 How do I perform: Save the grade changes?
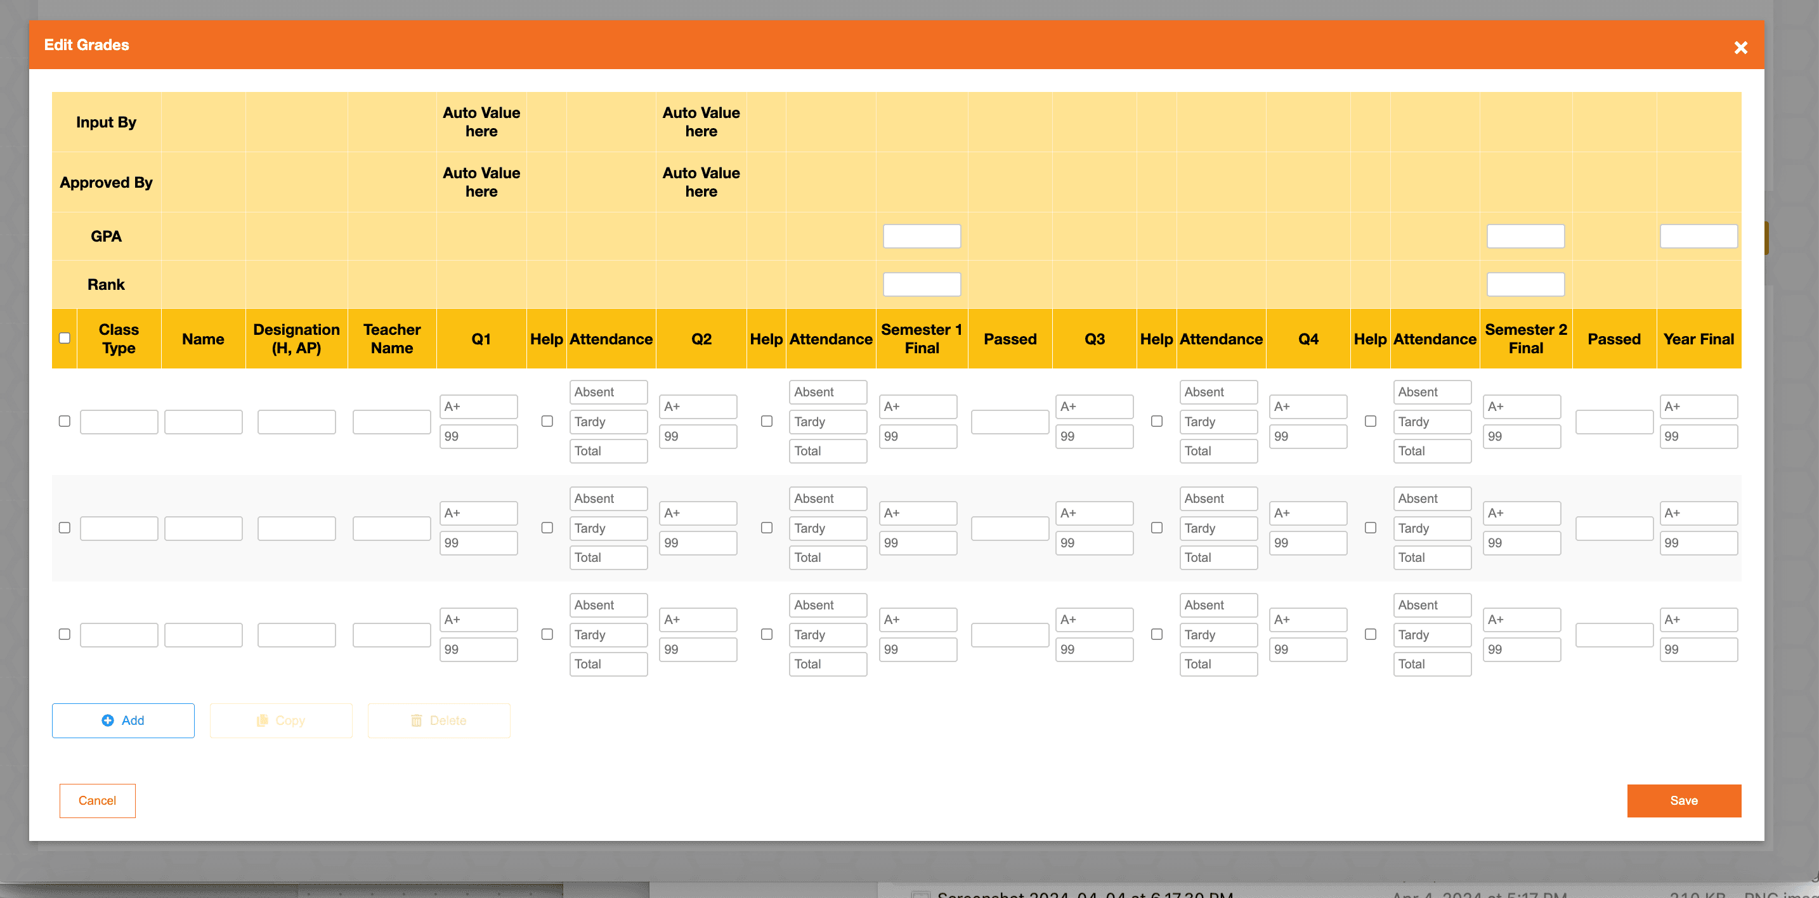1684,800
